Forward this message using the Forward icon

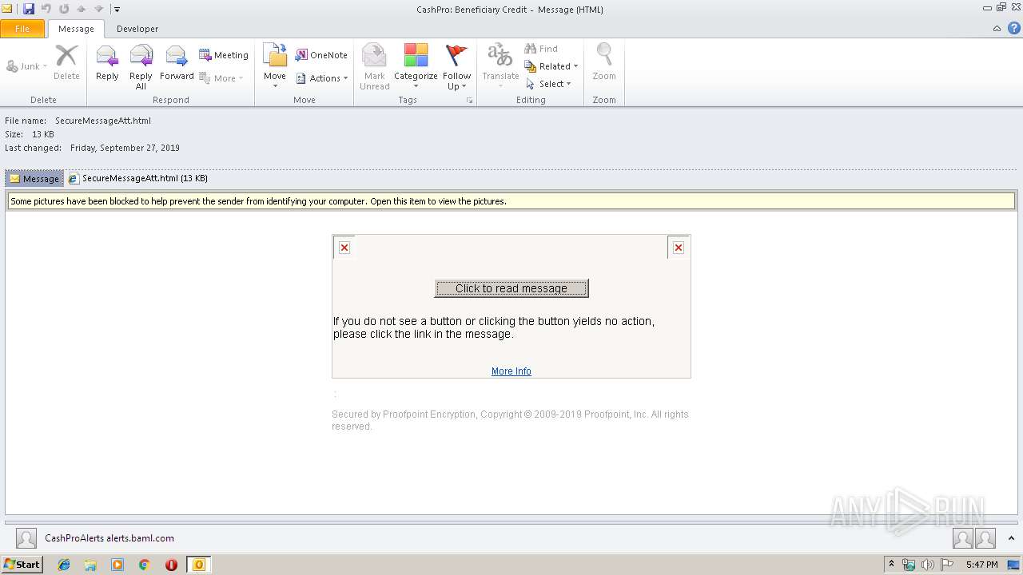[177, 63]
